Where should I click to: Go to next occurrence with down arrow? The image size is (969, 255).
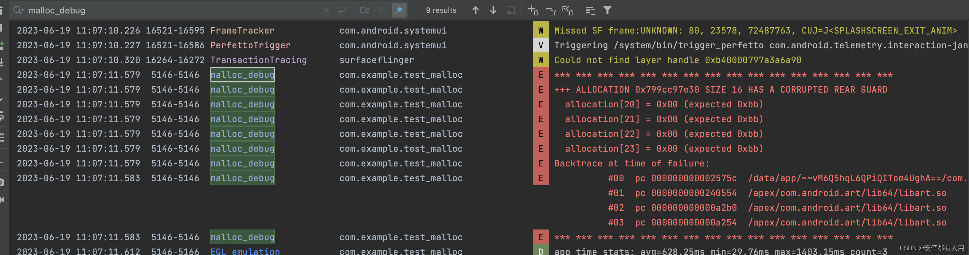click(493, 10)
